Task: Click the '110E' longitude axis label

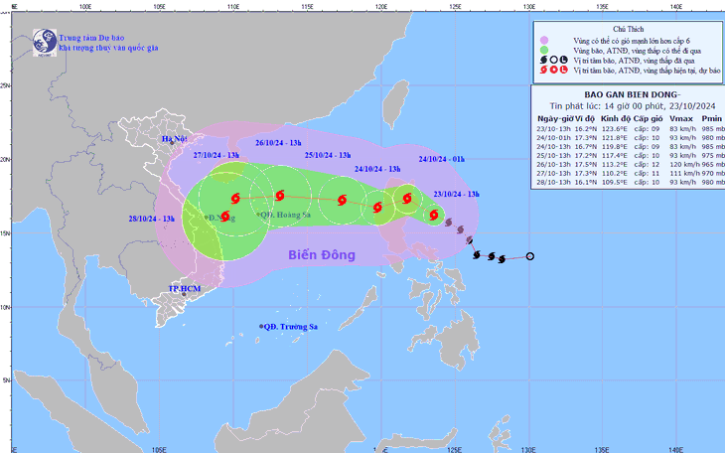Action: pos(233,7)
